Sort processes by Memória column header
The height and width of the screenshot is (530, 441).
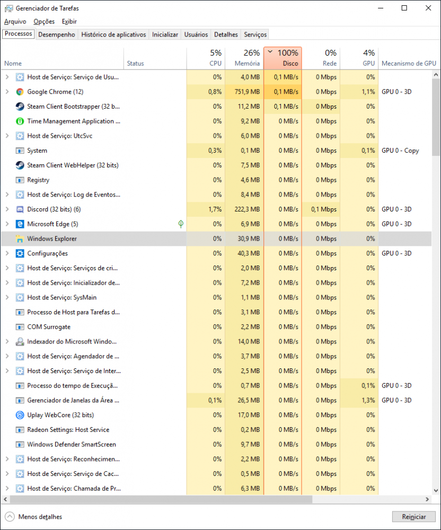244,58
